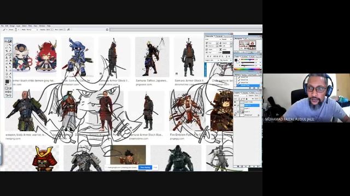Select the Blur tool in toolbox
The height and width of the screenshot is (196, 350).
[x=7, y=63]
